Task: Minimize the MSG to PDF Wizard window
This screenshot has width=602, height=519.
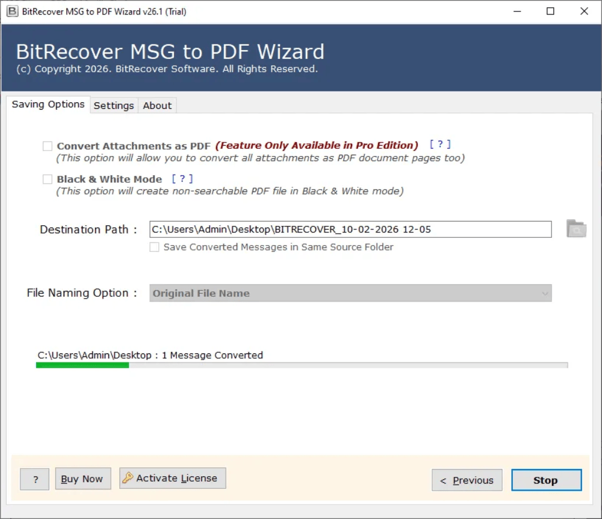Action: [x=517, y=11]
